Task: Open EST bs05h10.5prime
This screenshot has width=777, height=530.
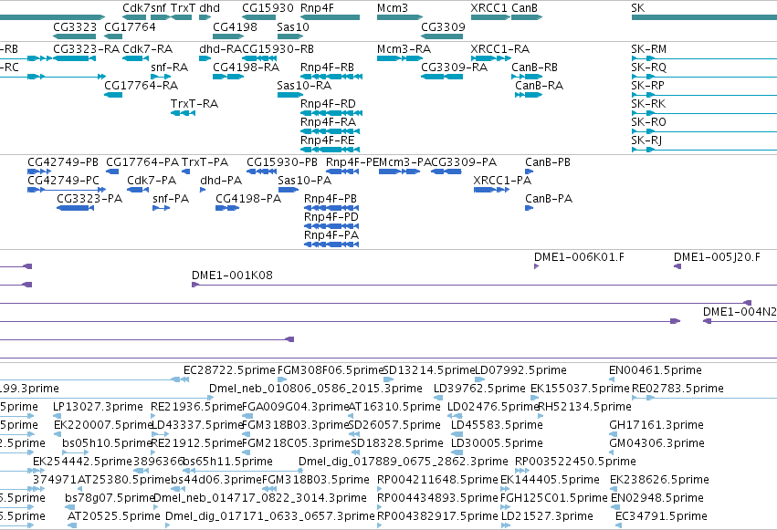Action: coord(107,443)
